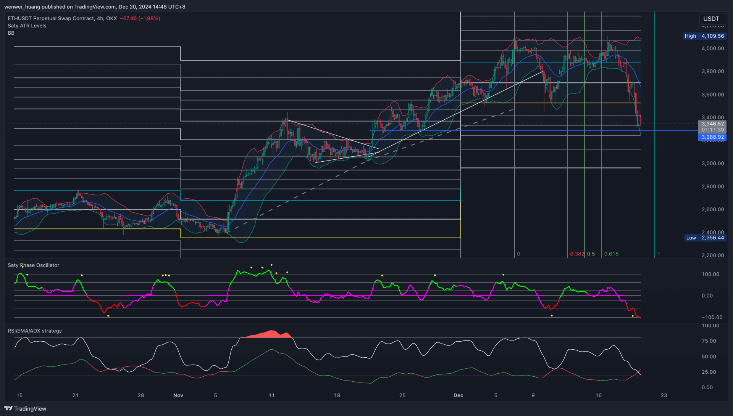
Task: Click the TradingView logo at the bottom
Action: (25, 408)
